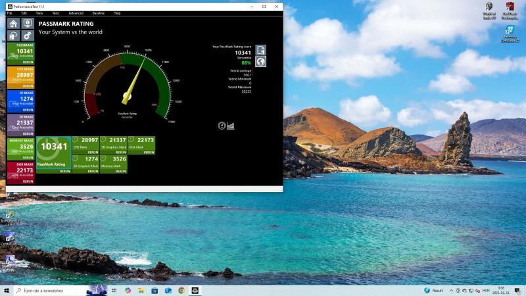Screen dimensions: 526x296
Task: Select the CPU Mark 28997 sidebar score
Action: pyautogui.click(x=24, y=75)
